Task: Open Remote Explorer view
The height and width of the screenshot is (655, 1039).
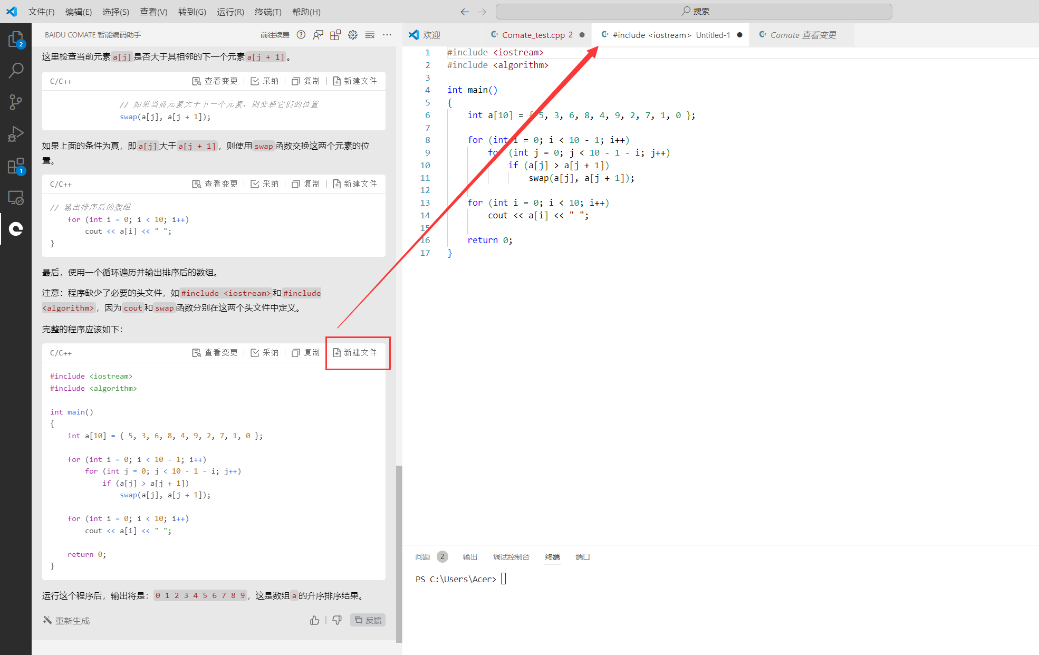Action: pyautogui.click(x=16, y=198)
